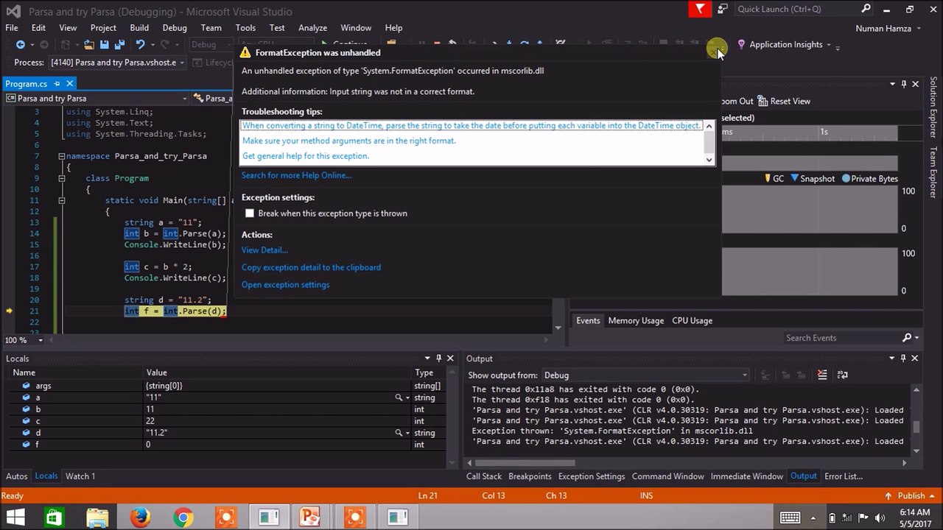Open the Process dropdown list
943x530 pixels.
[181, 63]
